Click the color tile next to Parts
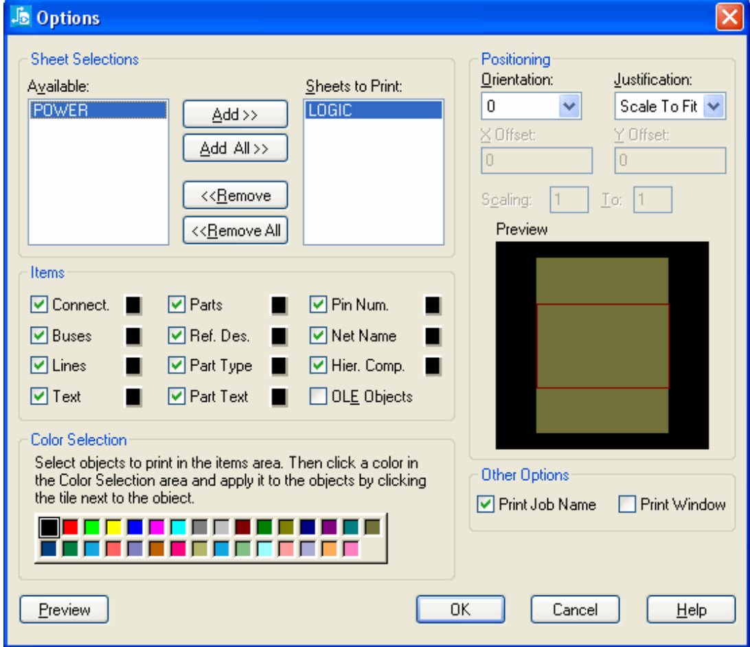Viewport: 750px width, 647px height. click(279, 305)
